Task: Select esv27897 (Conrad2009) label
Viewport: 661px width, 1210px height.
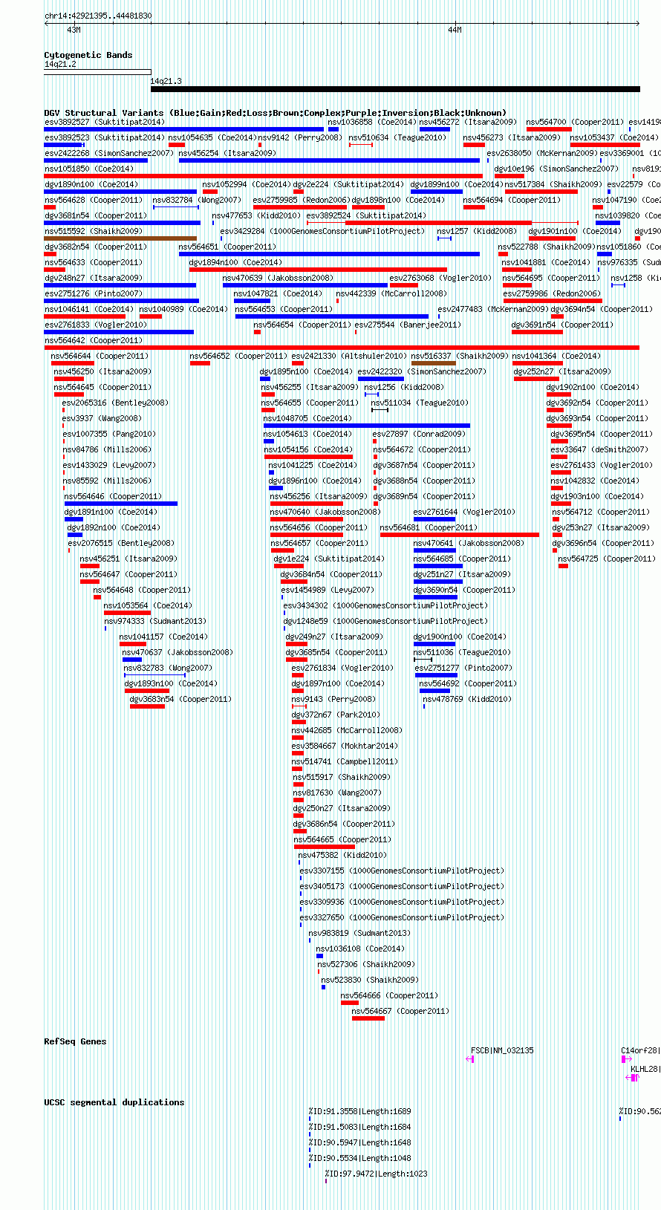Action: tap(419, 434)
